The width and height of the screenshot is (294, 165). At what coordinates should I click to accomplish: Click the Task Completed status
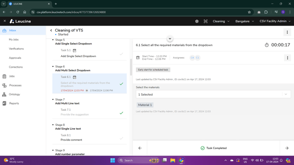coord(214,148)
